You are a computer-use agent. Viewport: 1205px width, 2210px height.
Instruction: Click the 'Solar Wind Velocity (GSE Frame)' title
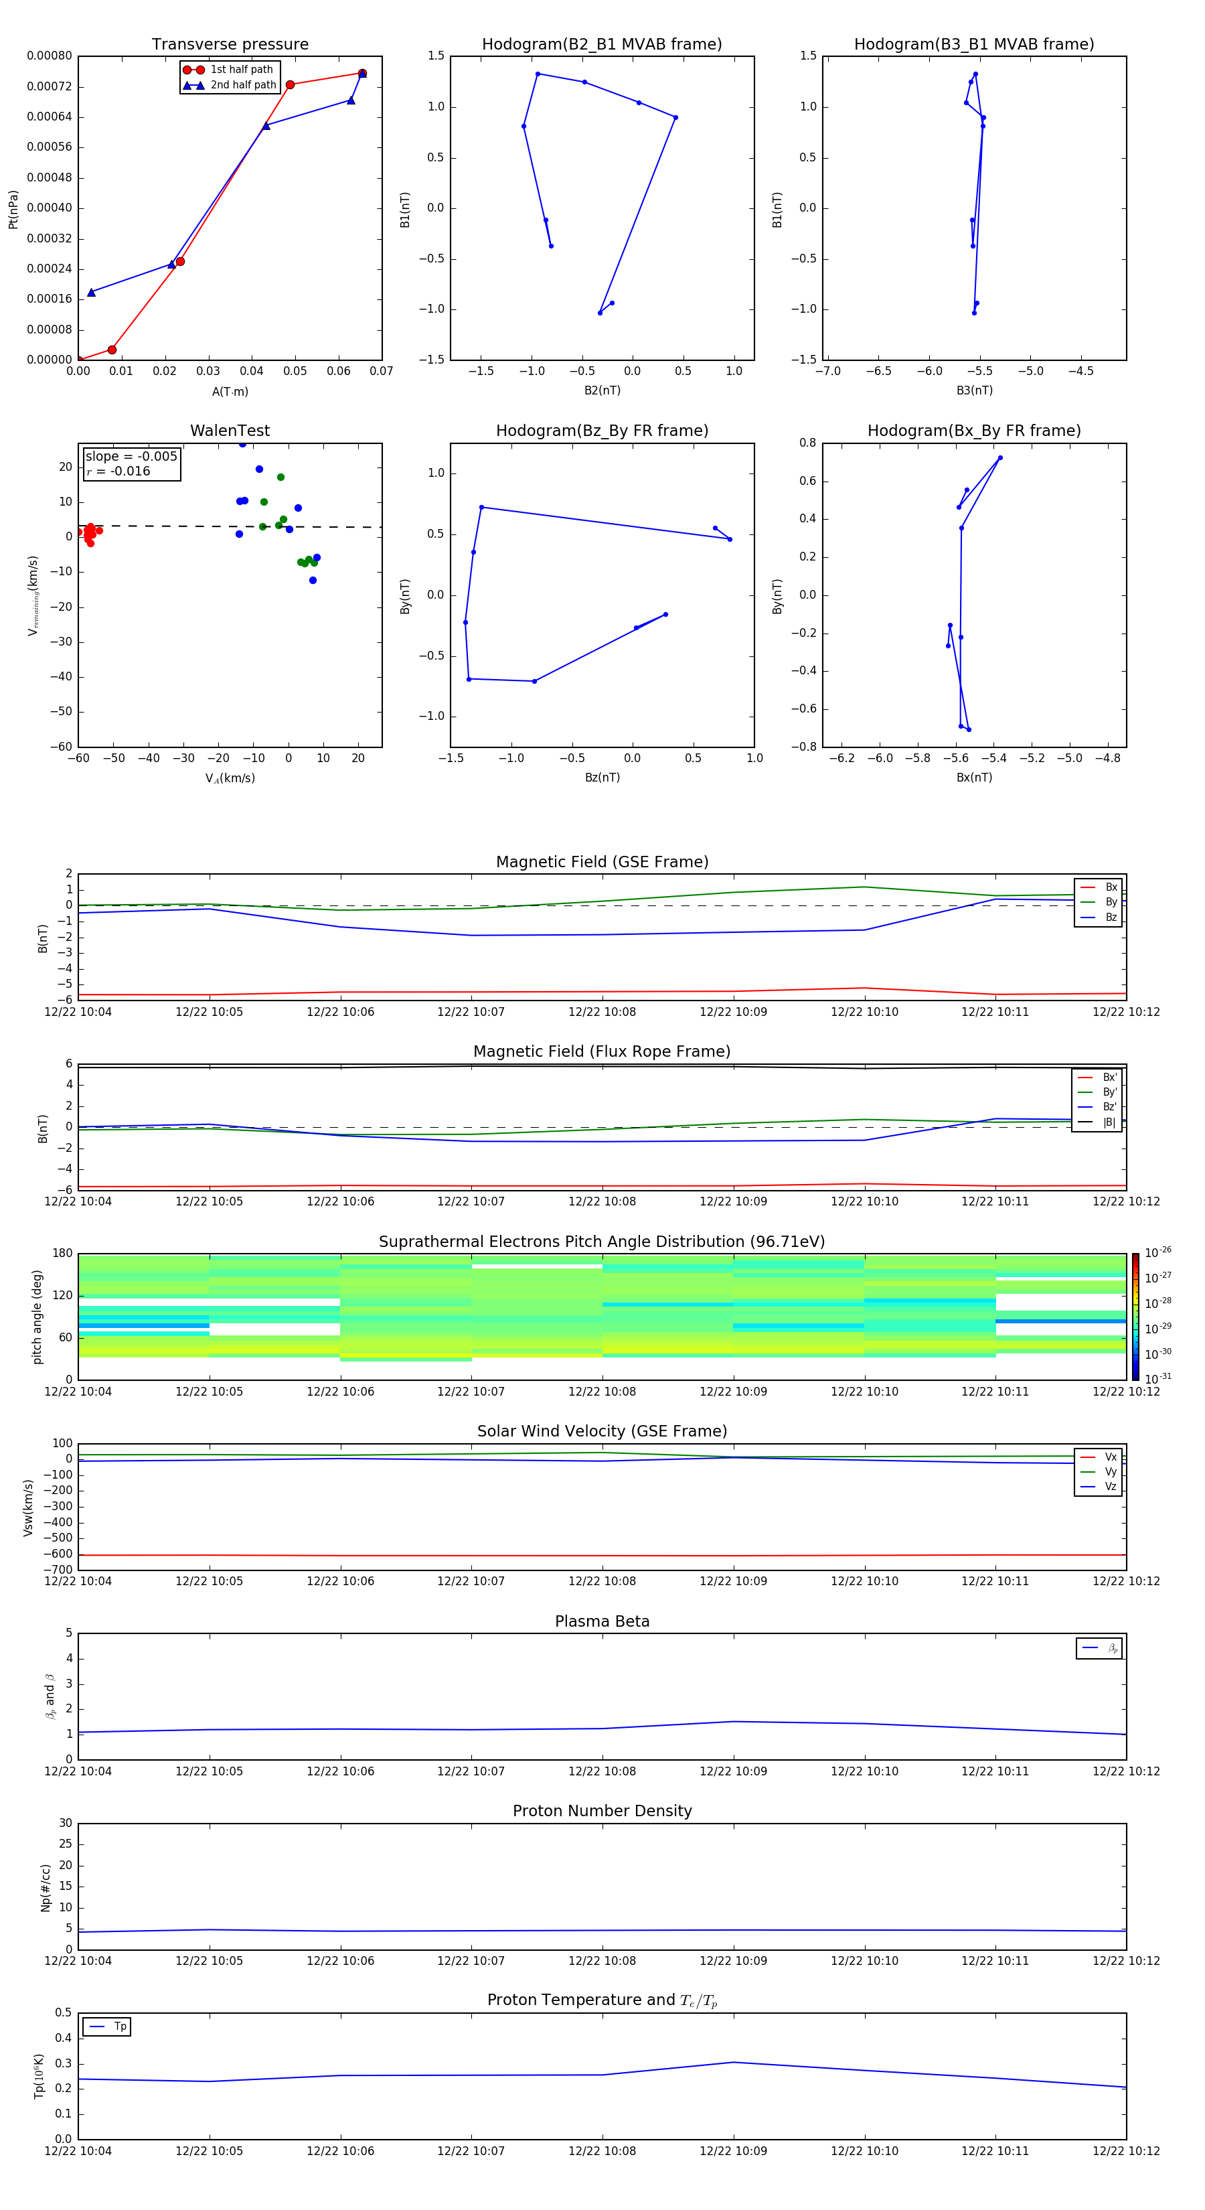coord(602,1432)
